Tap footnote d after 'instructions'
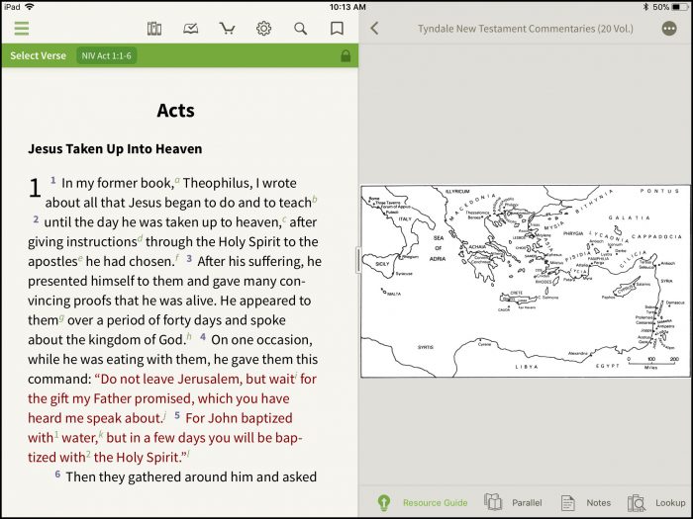The image size is (693, 519). click(x=141, y=238)
